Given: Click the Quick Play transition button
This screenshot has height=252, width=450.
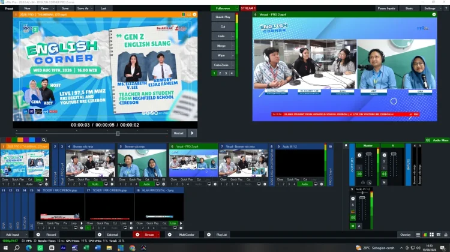Looking at the screenshot, I should (x=223, y=17).
